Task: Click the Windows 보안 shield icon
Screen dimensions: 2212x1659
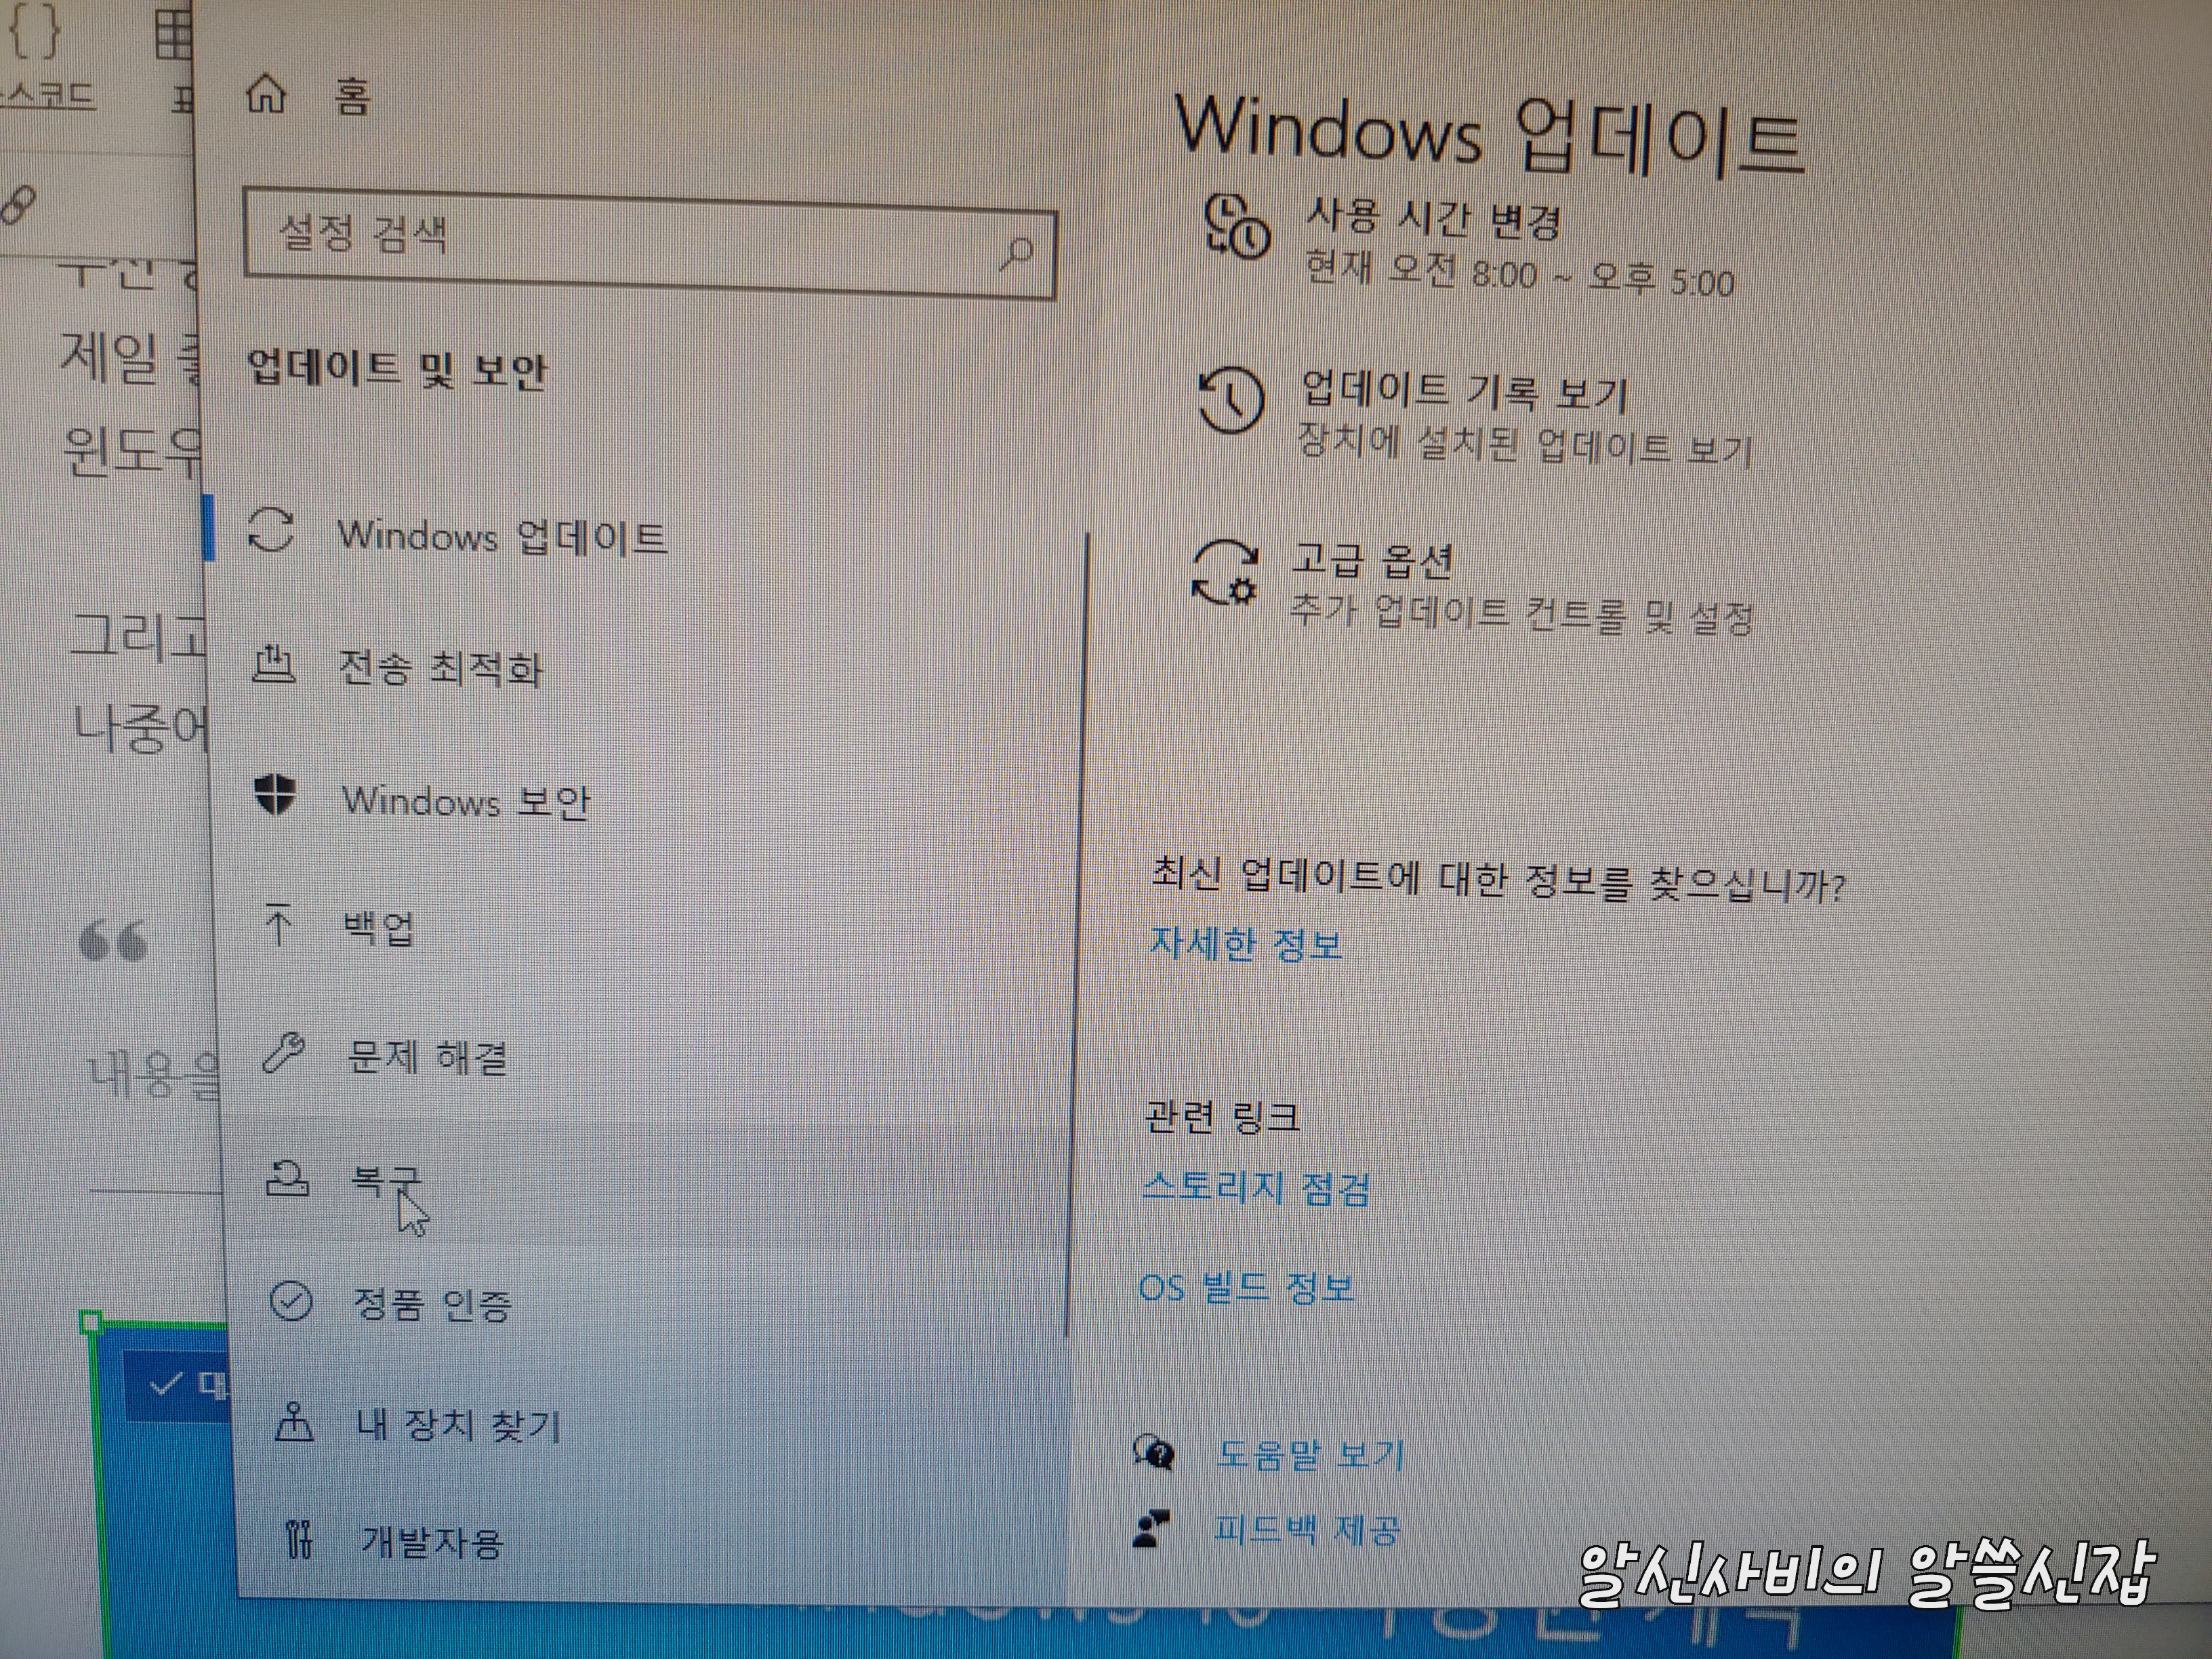Action: 274,795
